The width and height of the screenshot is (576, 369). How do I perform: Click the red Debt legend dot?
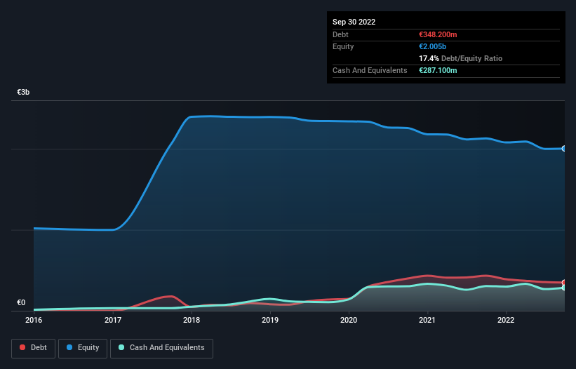pyautogui.click(x=22, y=347)
